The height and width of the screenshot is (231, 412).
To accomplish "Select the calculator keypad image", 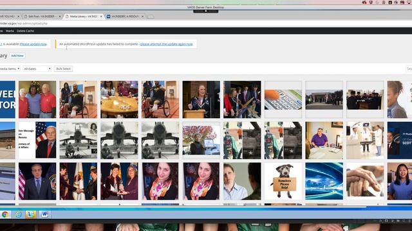I will 283,99.
